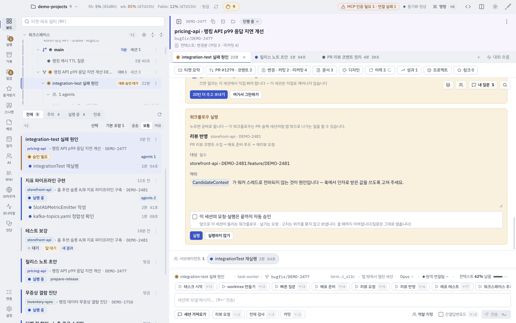Screen dimensions: 516x323
Task: Click the 세션에 보낼 메시지 input box
Action: (x=343, y=300)
